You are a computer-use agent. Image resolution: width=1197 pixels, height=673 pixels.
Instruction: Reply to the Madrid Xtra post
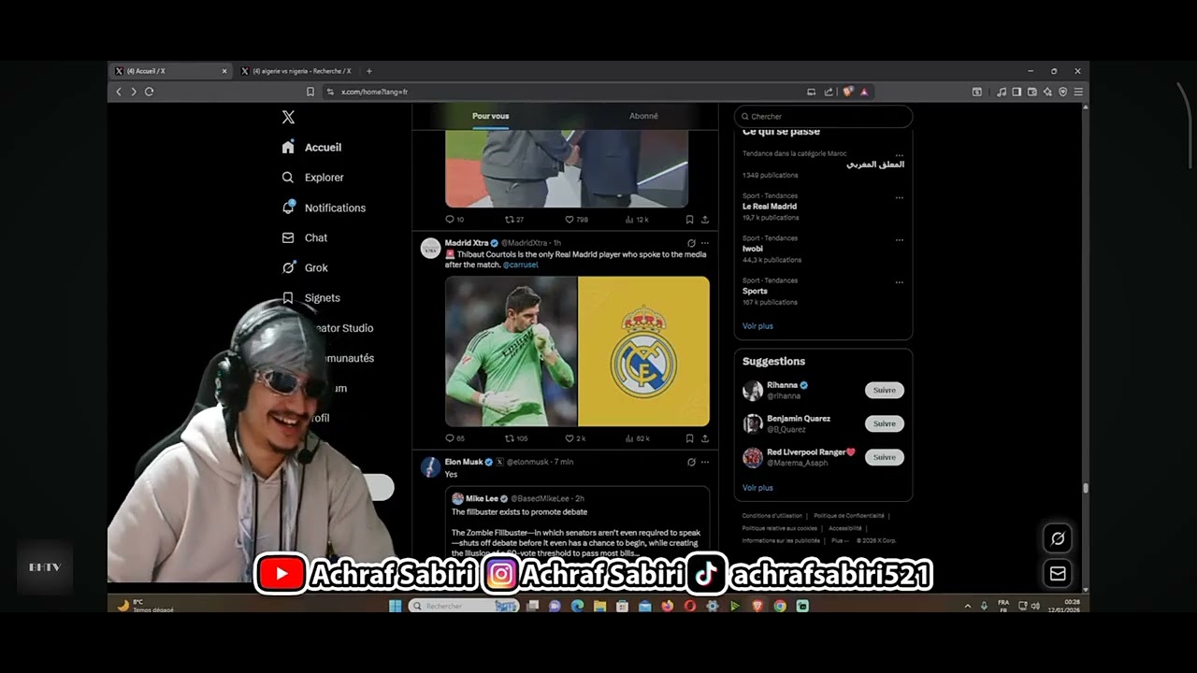point(454,438)
